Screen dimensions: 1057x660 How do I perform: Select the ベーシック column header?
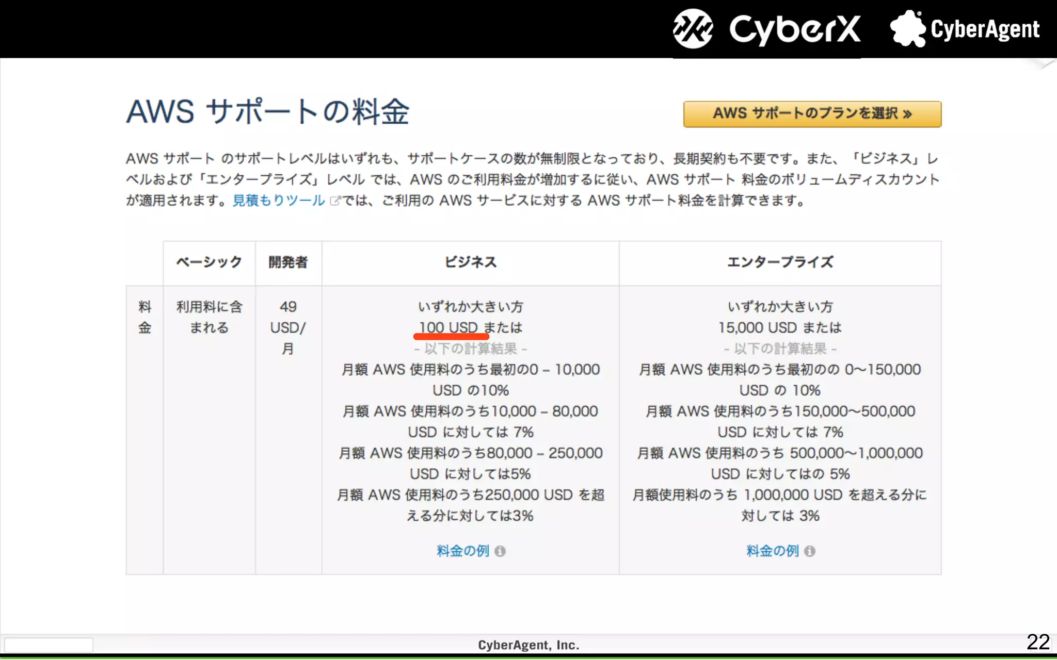(209, 262)
